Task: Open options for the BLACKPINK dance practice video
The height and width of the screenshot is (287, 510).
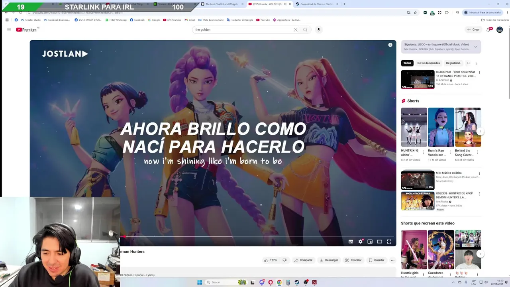Action: [479, 73]
